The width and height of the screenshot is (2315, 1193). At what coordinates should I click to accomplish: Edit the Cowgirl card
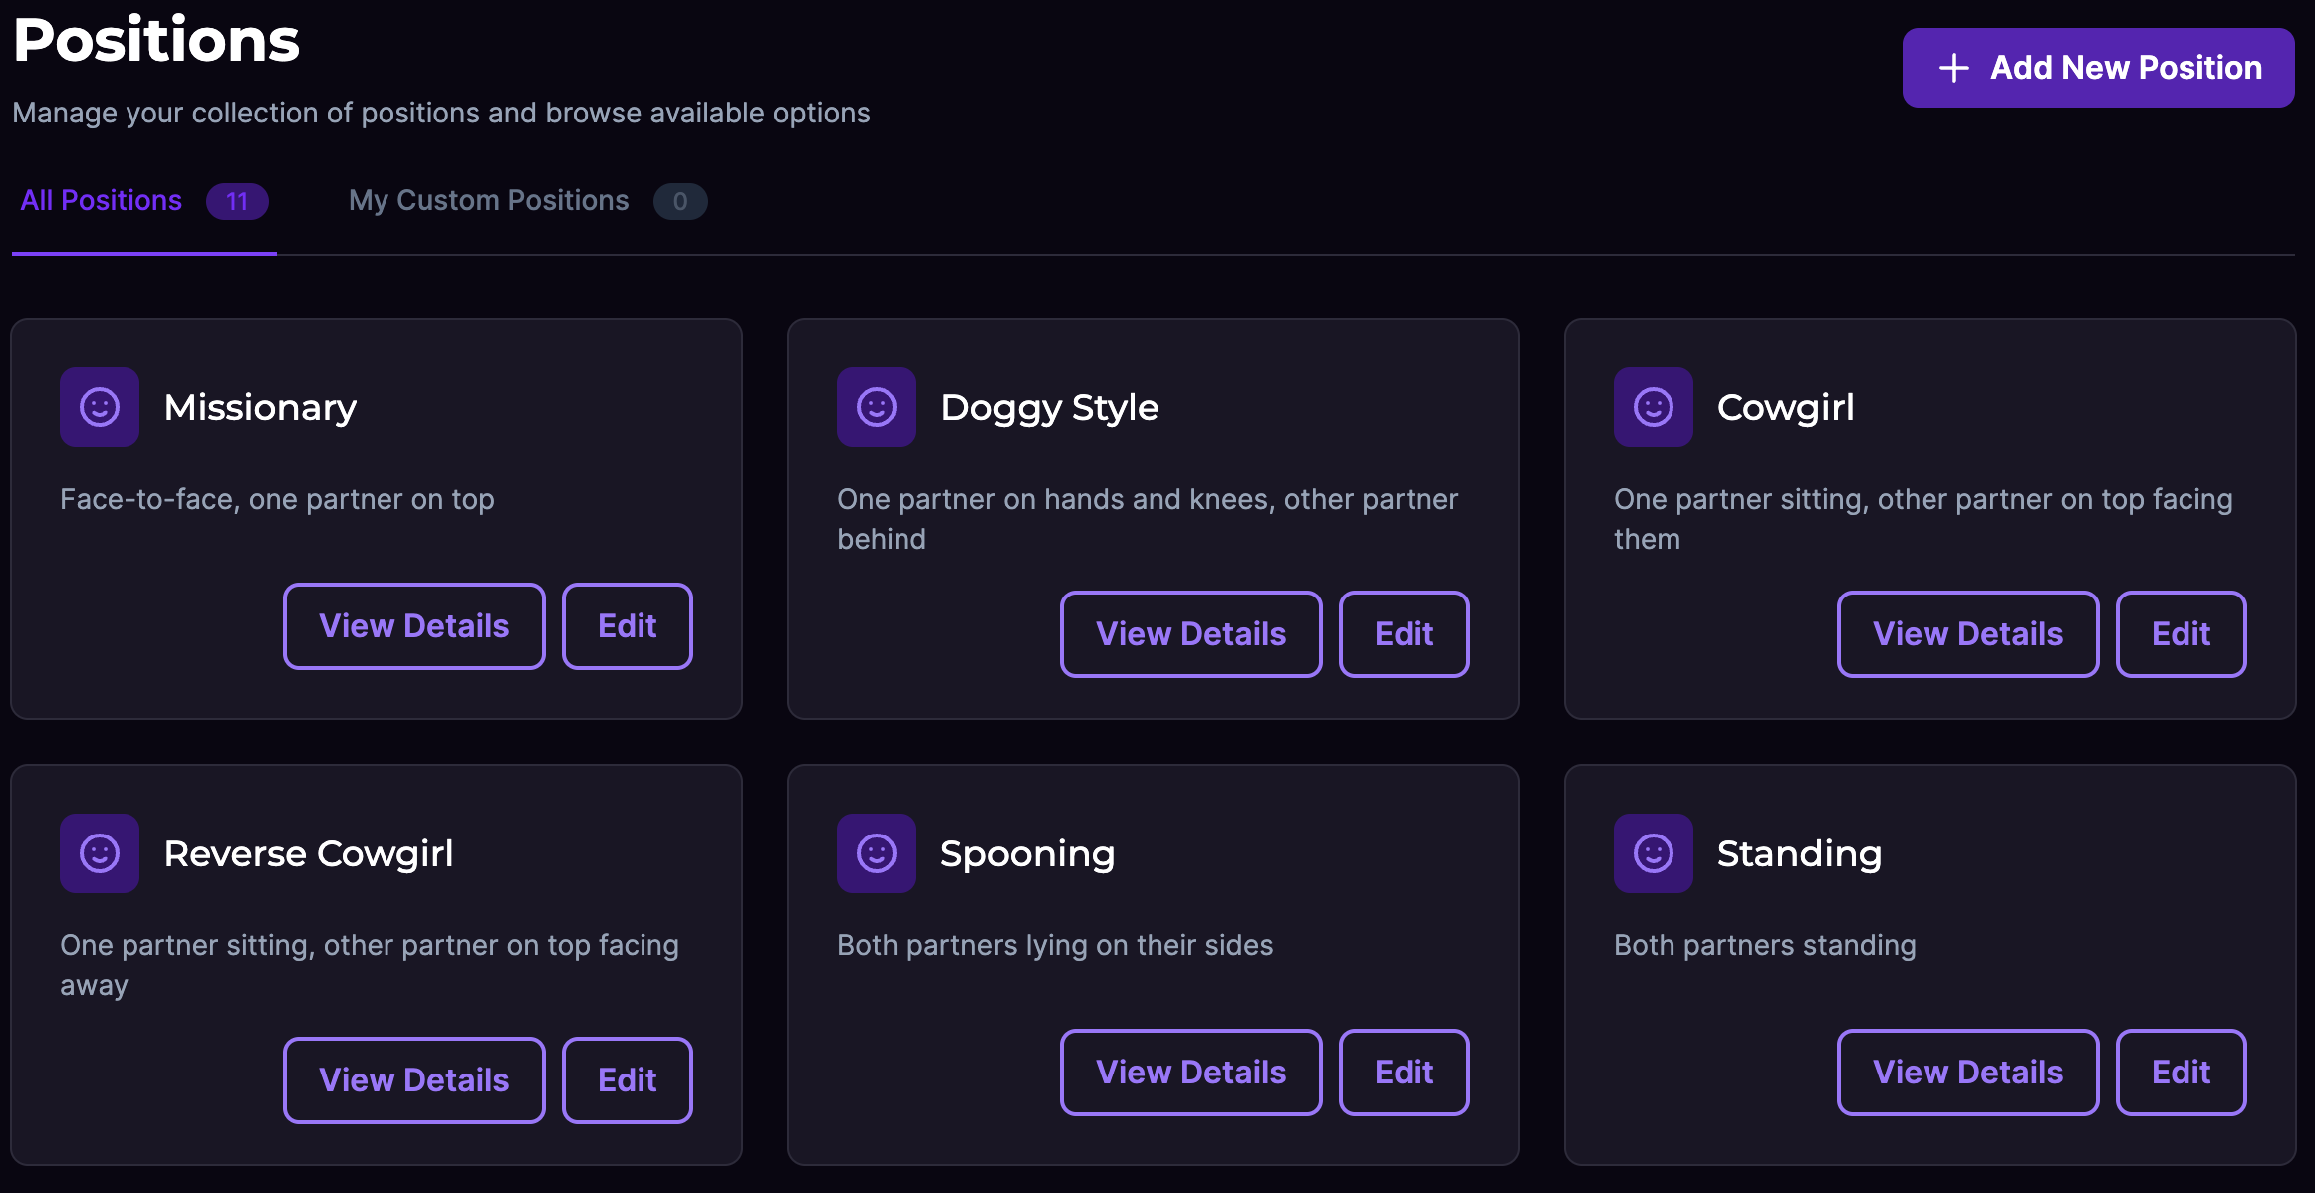2182,634
